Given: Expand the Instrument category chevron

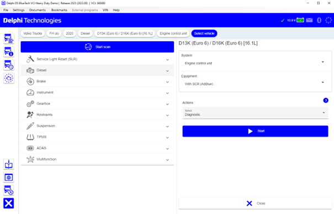Looking at the screenshot, I should 167,93.
